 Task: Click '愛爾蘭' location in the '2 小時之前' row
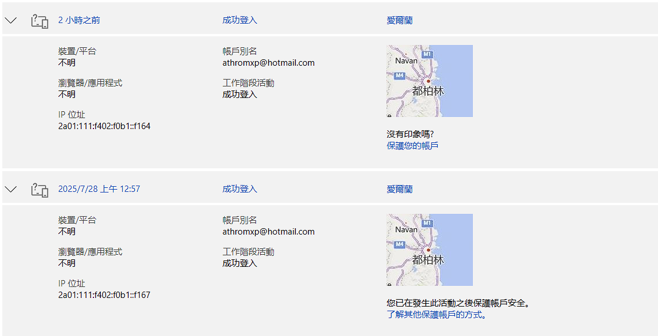pyautogui.click(x=399, y=20)
